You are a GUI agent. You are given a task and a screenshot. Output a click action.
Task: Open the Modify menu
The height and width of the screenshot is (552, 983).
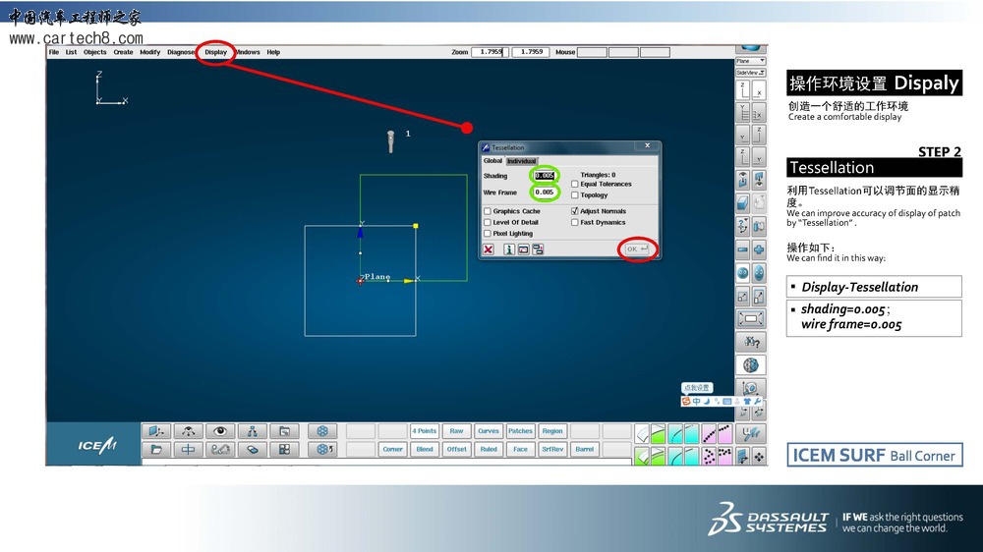pyautogui.click(x=149, y=52)
